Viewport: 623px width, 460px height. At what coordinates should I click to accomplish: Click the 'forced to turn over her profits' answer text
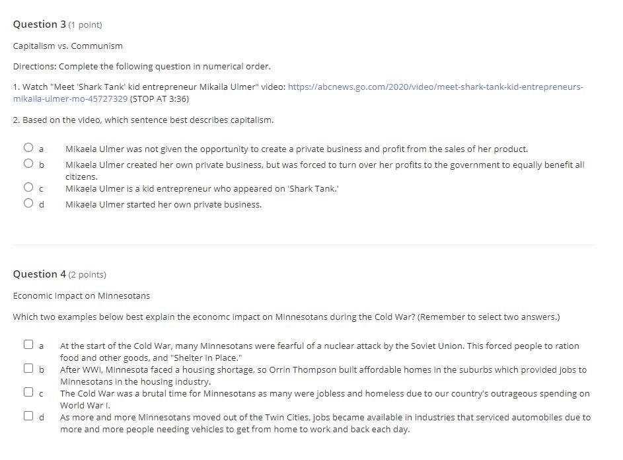324,165
